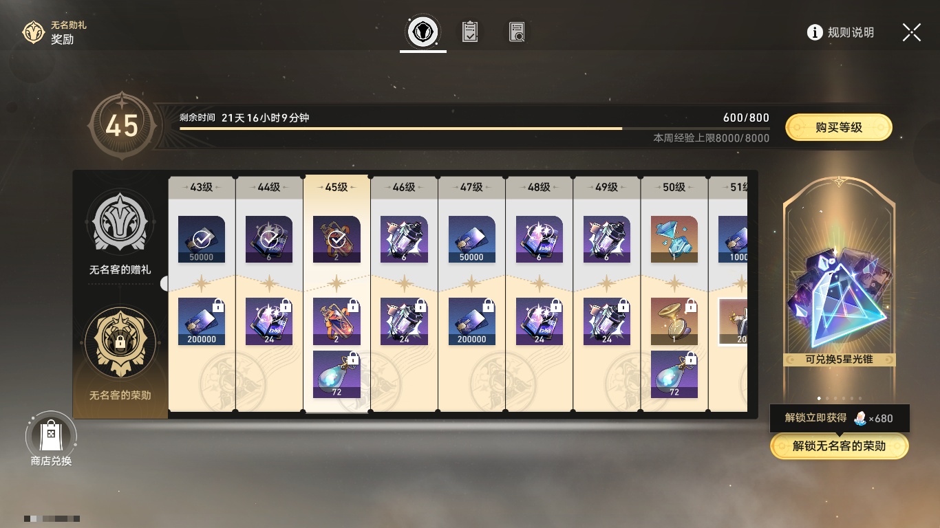Close the rewards screen with X
Image resolution: width=940 pixels, height=528 pixels.
coord(912,32)
